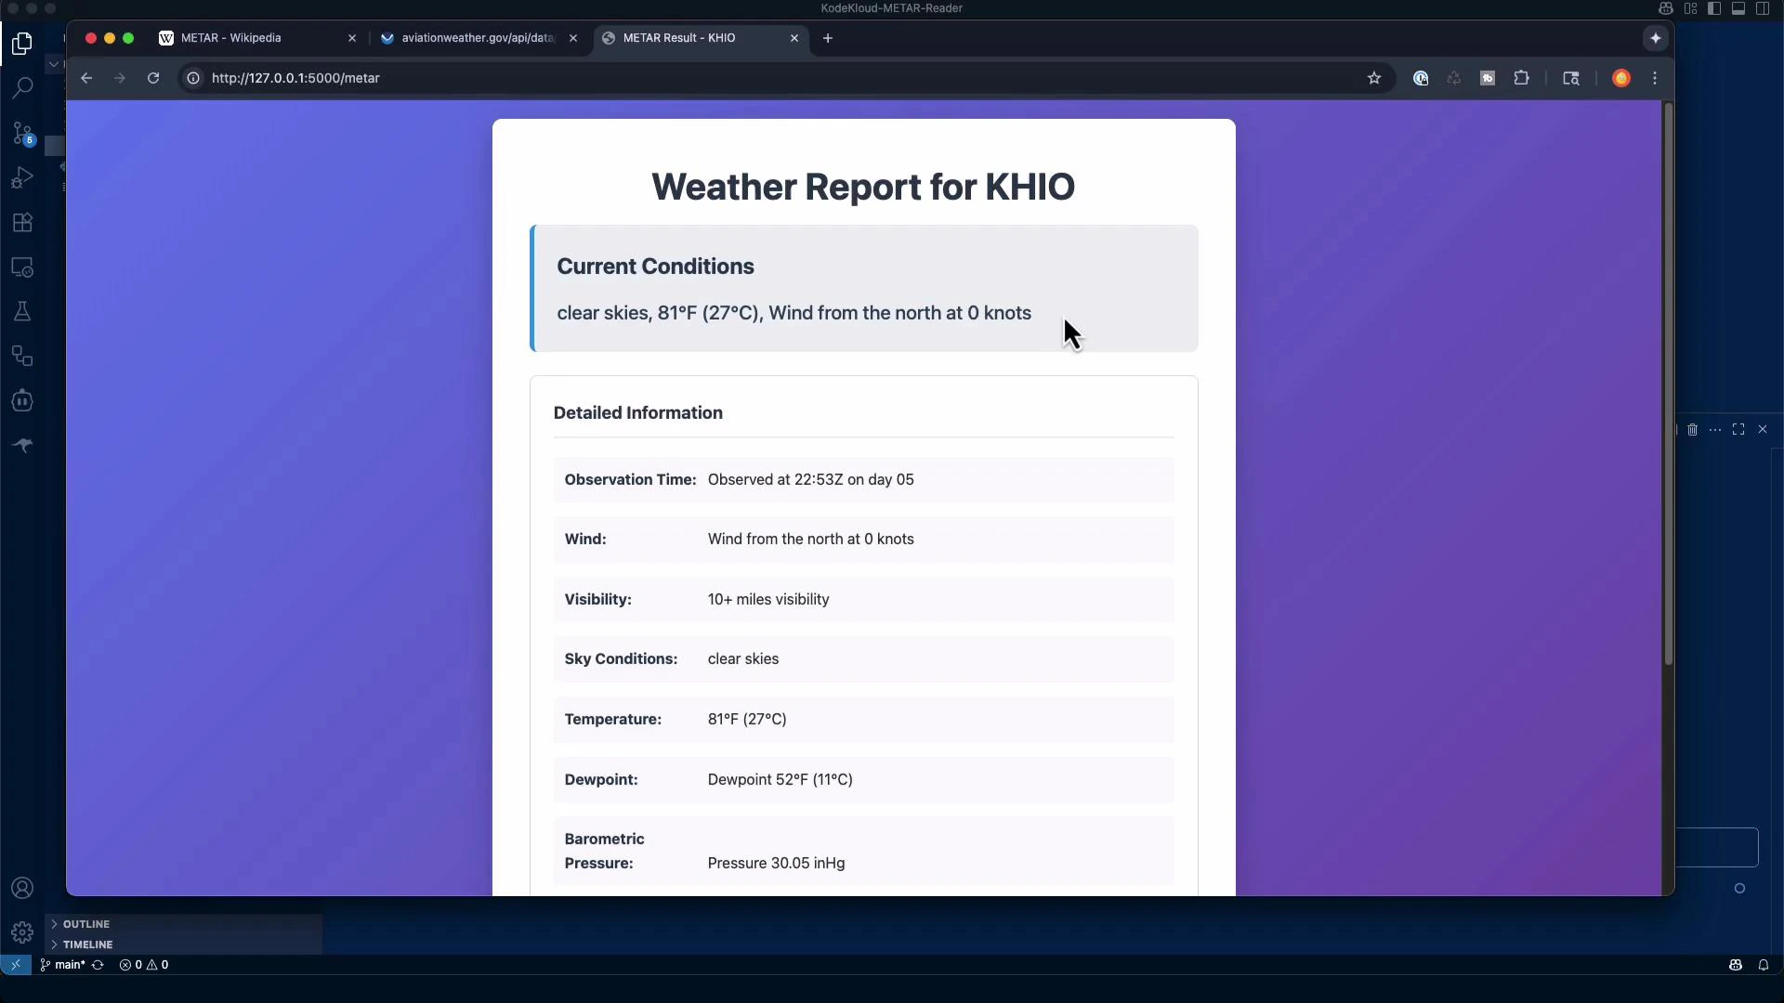Bookmark the current page with the star

click(x=1375, y=78)
